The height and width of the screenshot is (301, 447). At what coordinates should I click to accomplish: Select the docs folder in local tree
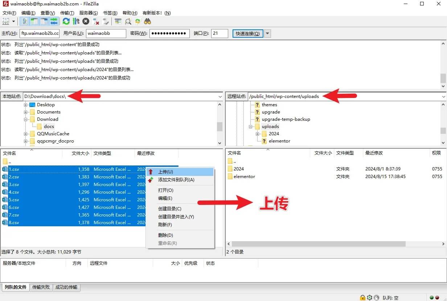point(49,127)
